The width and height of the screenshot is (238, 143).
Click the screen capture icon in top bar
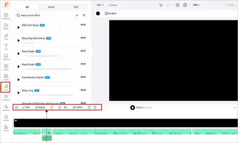tap(178, 5)
